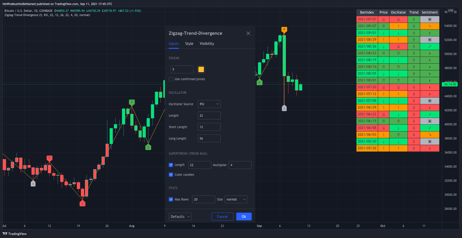The width and height of the screenshot is (462, 238).
Task: Click the sentiment arrow icon in 2021/08/26 row
Action: [x=430, y=46]
